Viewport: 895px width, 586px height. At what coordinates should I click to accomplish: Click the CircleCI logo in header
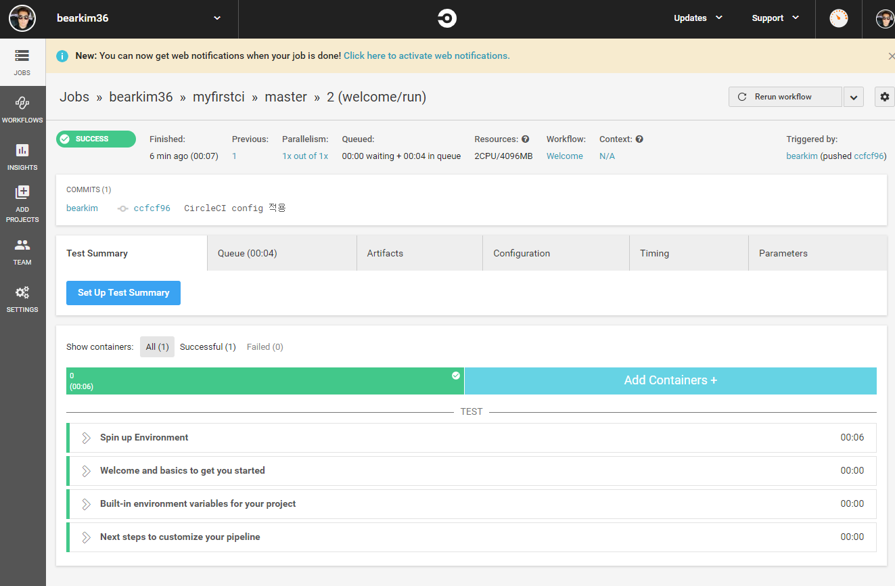[447, 19]
